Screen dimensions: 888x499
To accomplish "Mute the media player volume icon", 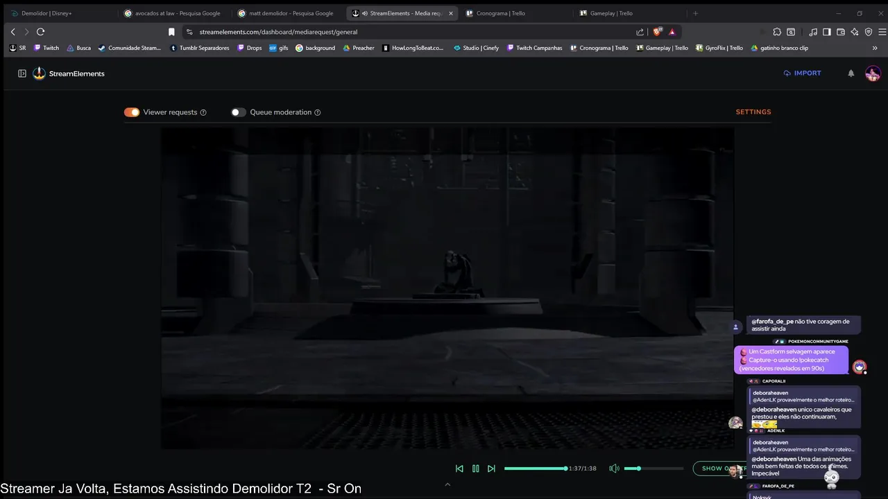I will click(614, 469).
